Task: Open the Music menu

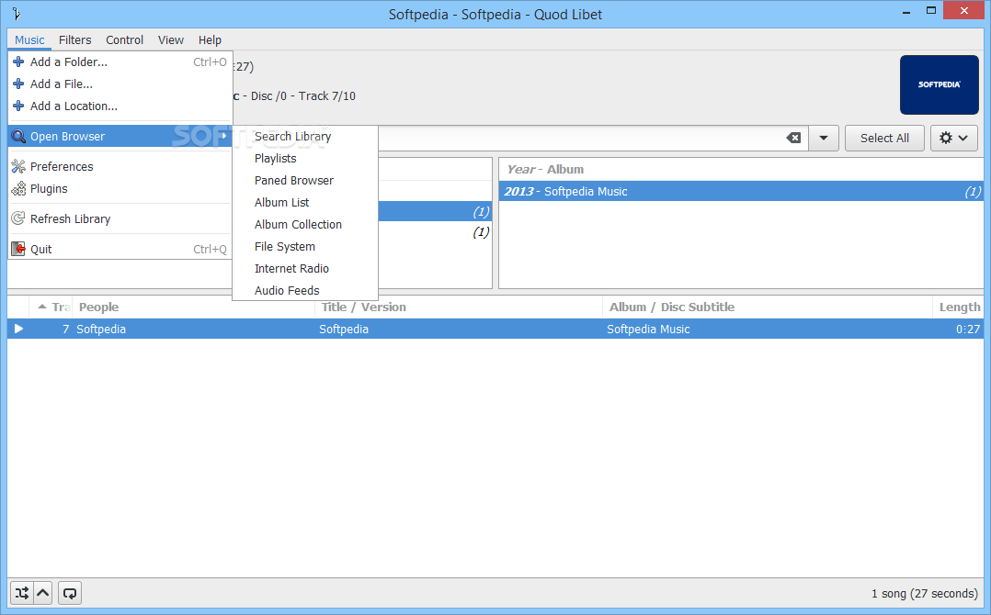Action: [29, 39]
